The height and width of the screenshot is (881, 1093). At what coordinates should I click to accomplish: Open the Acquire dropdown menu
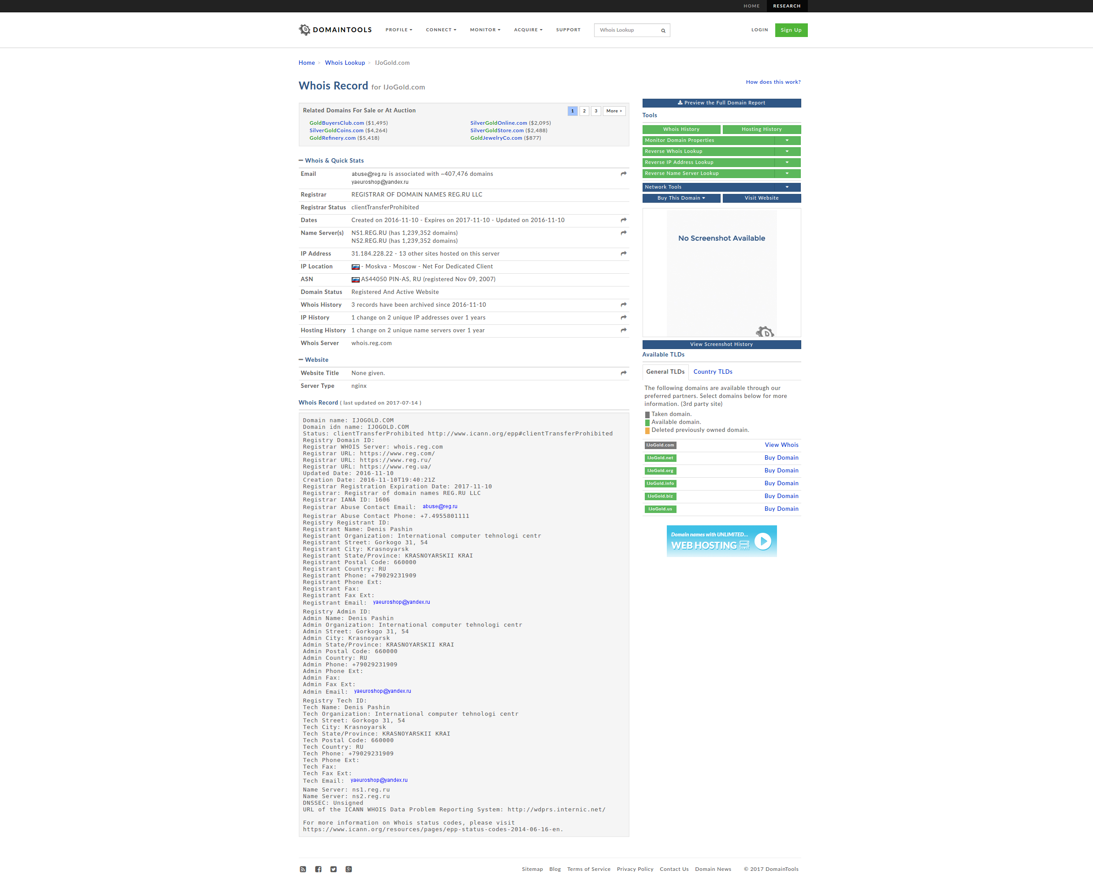(528, 30)
